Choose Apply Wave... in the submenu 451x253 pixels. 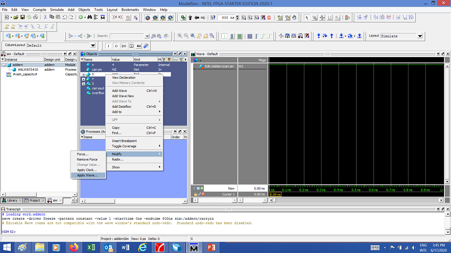click(x=87, y=175)
